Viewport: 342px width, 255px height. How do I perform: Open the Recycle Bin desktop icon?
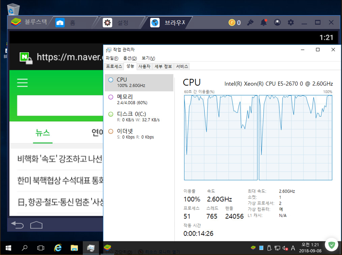13,9
